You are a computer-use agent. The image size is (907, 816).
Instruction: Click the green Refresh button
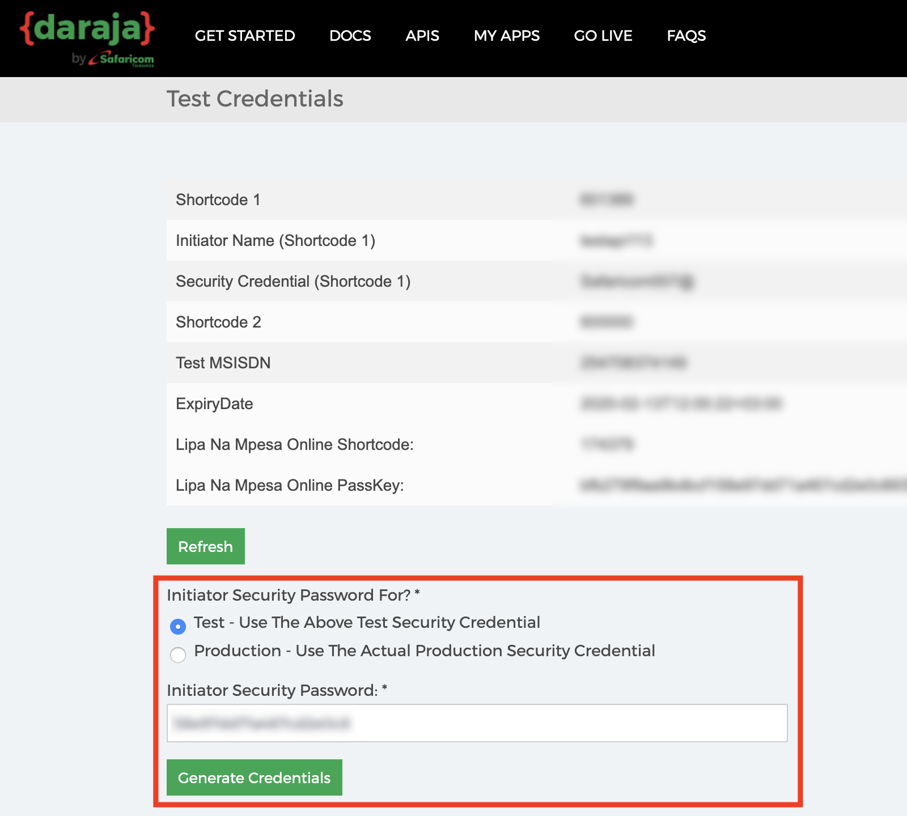(x=206, y=546)
